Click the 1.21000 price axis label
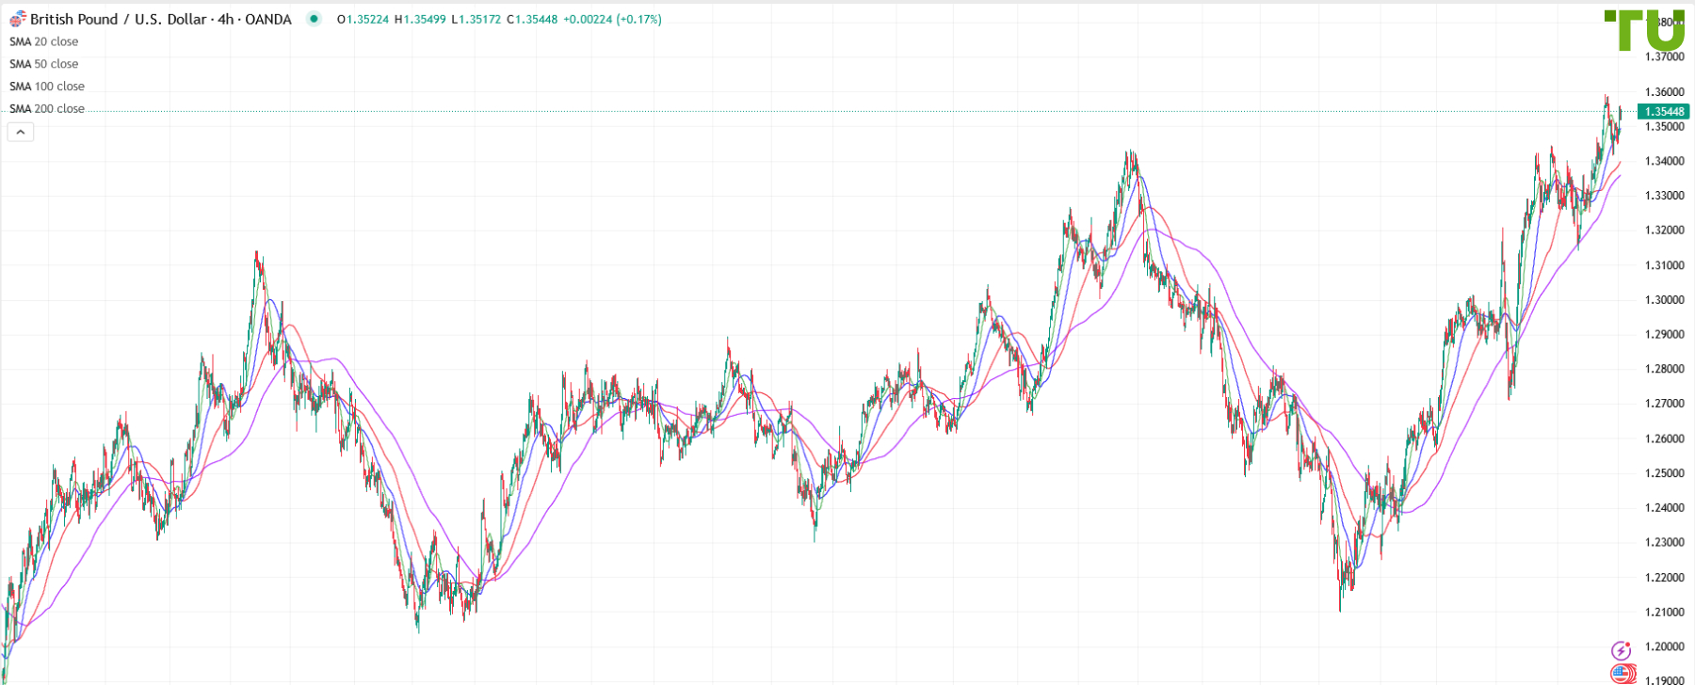This screenshot has height=685, width=1695. (x=1664, y=613)
